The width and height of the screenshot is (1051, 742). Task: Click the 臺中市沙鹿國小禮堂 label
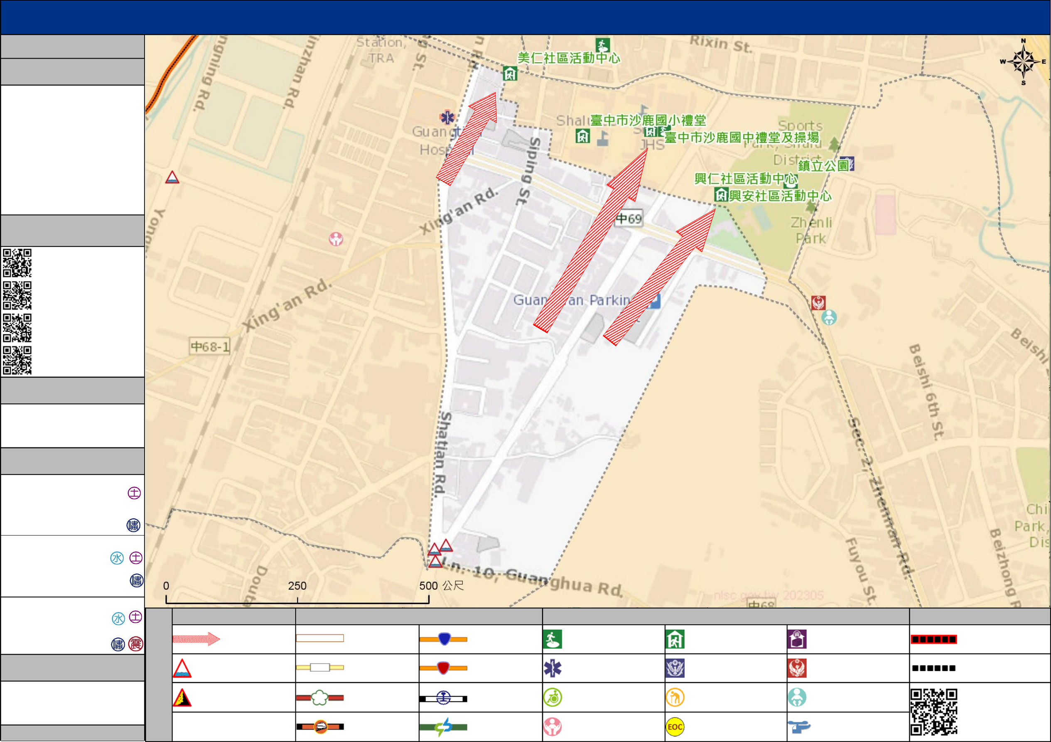648,120
